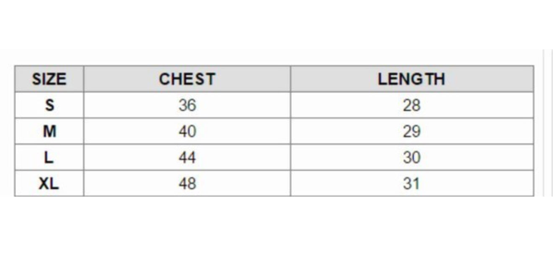Image resolution: width=553 pixels, height=256 pixels.
Task: Click the chest value 44
Action: click(x=187, y=158)
